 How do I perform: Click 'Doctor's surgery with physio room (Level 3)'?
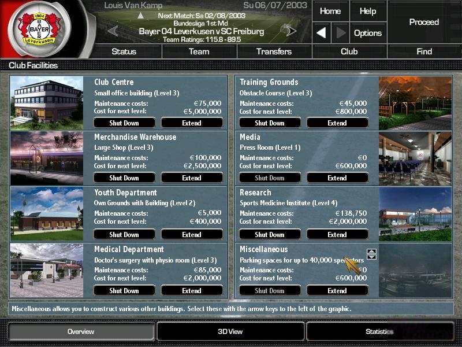point(155,260)
